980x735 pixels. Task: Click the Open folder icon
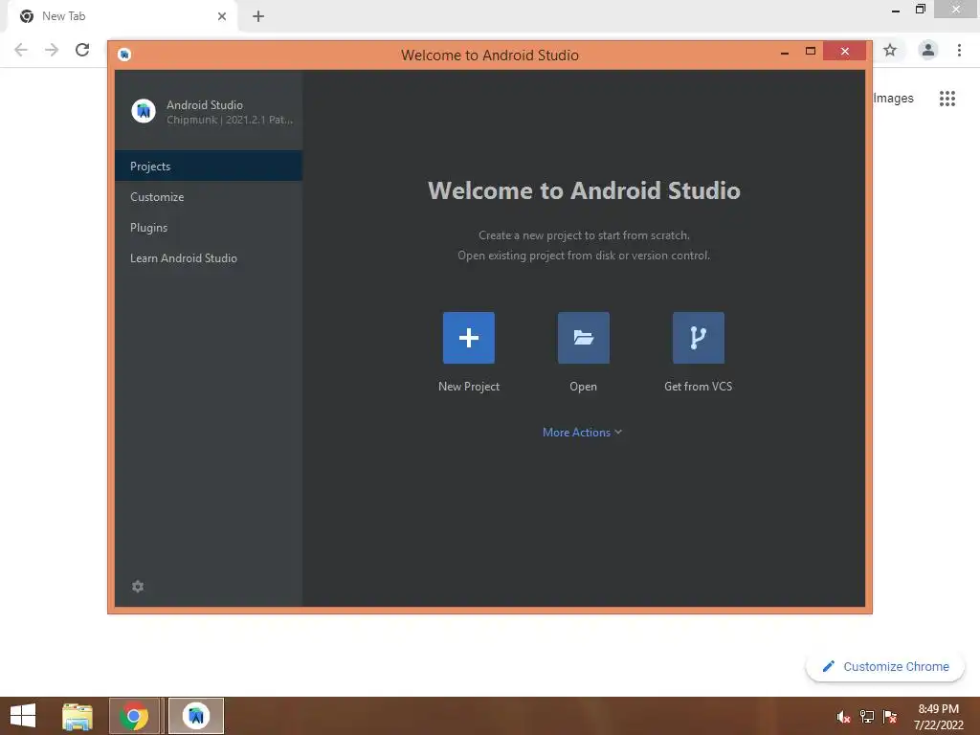(583, 338)
